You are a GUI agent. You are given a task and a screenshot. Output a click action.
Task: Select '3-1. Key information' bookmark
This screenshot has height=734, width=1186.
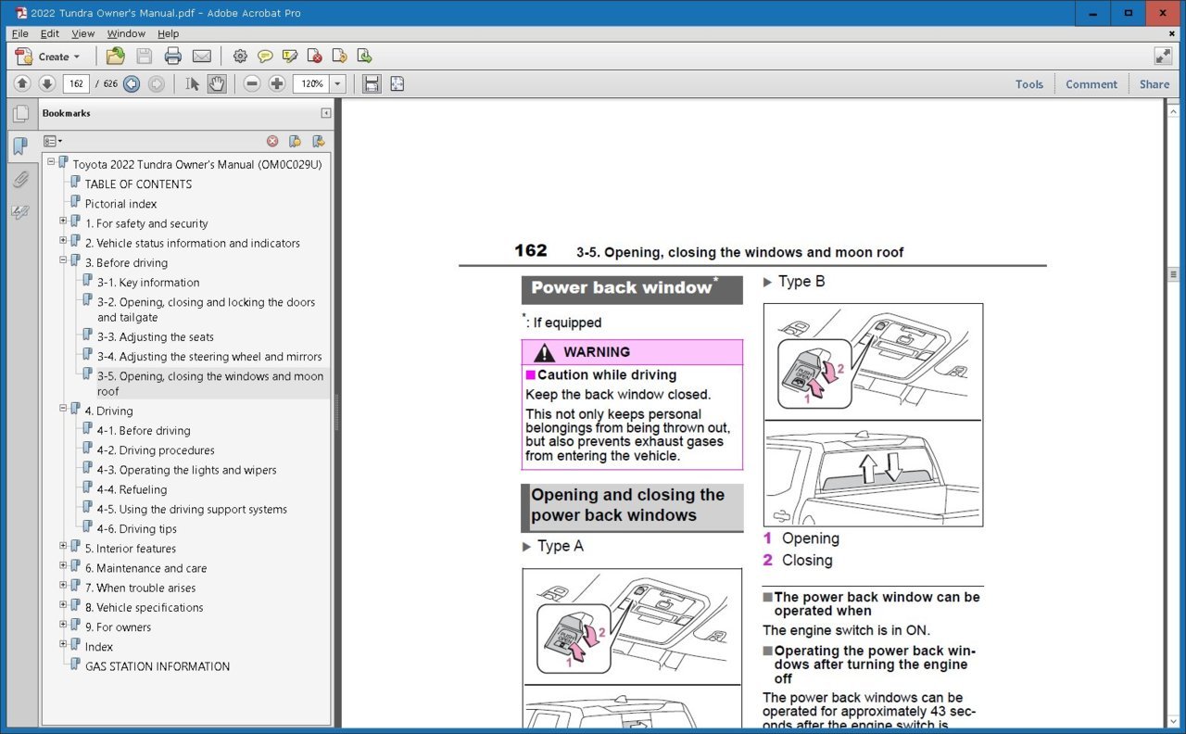pyautogui.click(x=148, y=283)
